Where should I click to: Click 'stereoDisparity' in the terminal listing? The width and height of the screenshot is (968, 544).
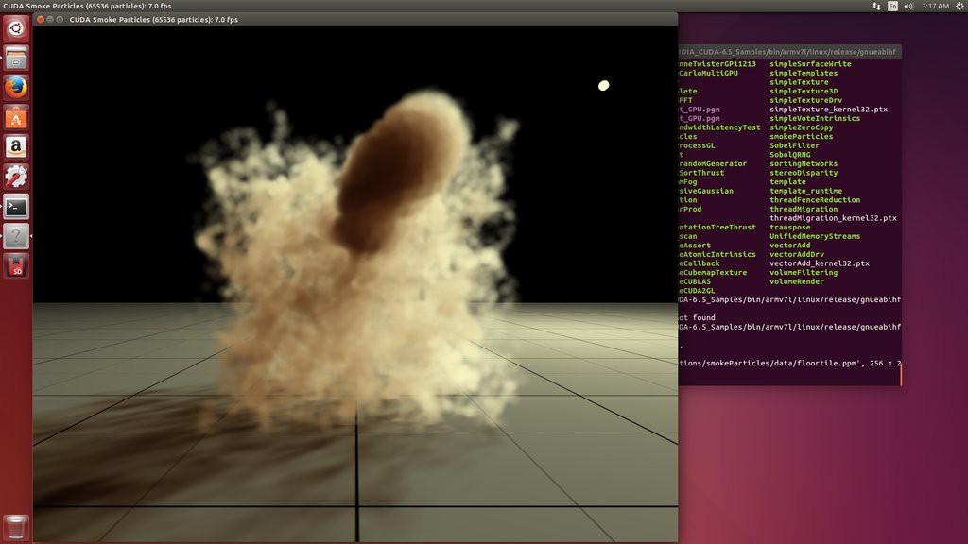(x=804, y=174)
